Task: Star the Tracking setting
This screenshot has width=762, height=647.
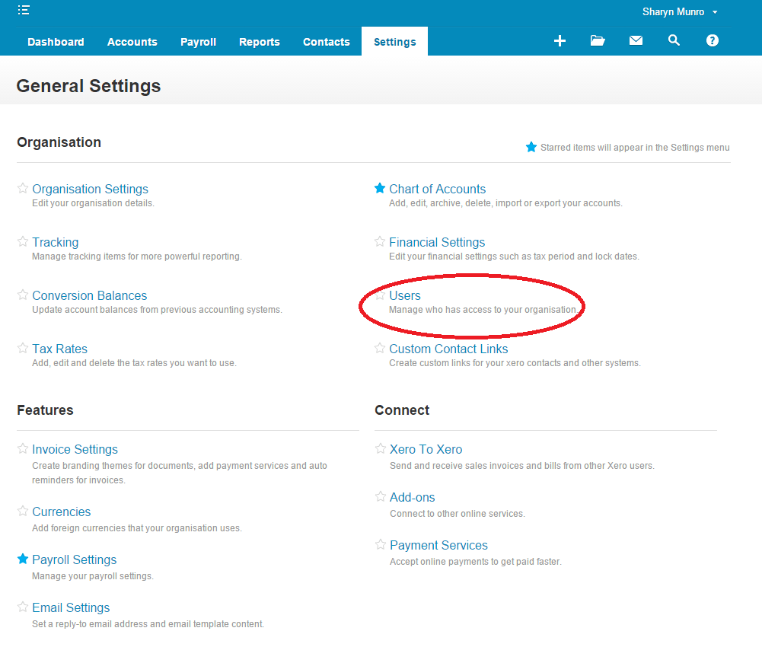Action: [22, 241]
